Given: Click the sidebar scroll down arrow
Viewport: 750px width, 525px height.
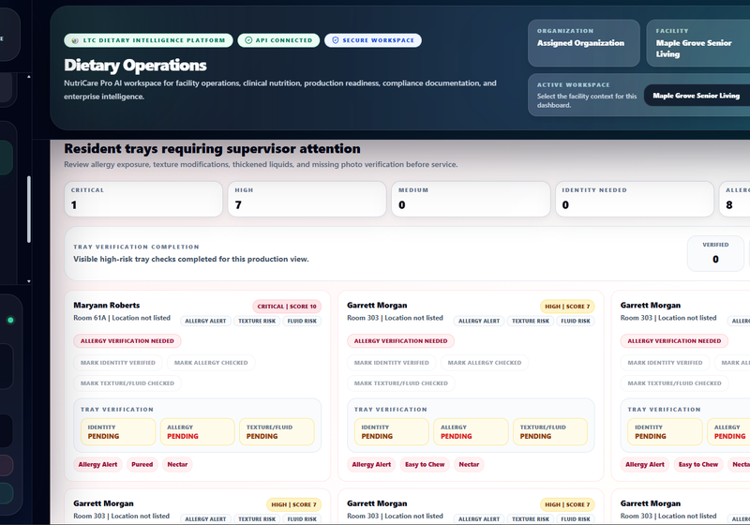Looking at the screenshot, I should click(29, 281).
